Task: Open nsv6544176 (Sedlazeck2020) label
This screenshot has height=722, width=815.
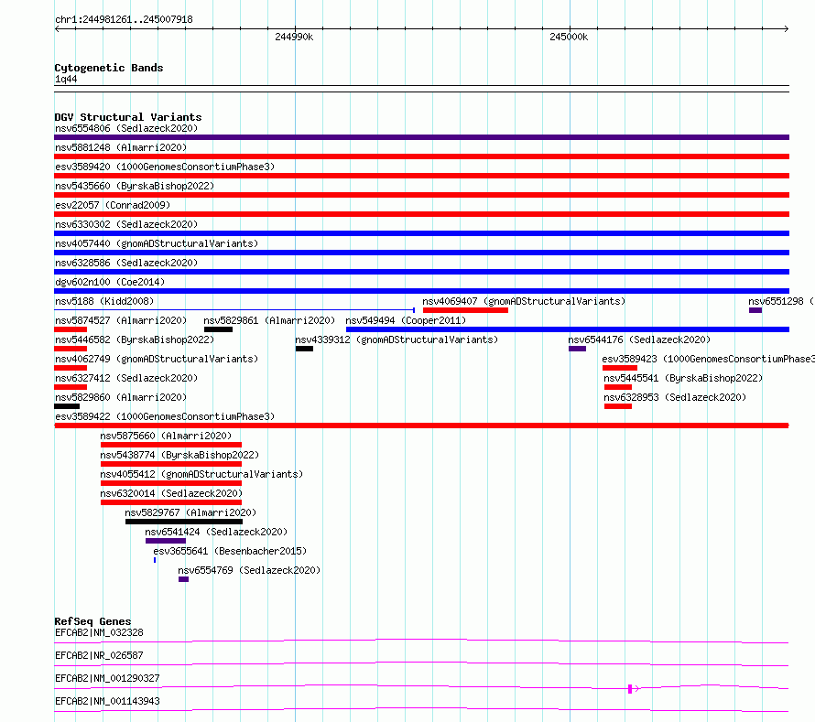Action: tap(639, 339)
